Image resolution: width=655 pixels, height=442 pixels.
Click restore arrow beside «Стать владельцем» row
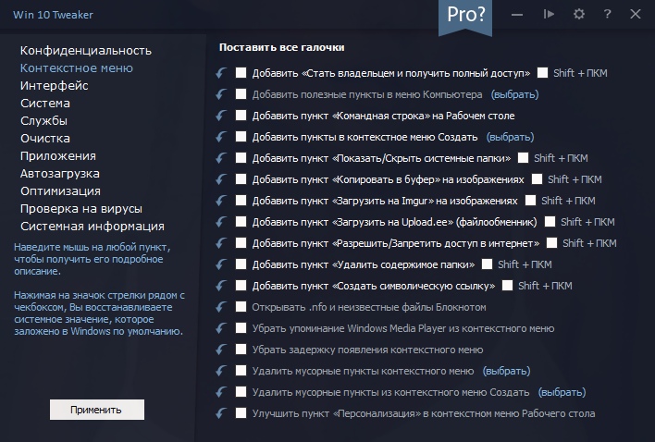pyautogui.click(x=221, y=73)
